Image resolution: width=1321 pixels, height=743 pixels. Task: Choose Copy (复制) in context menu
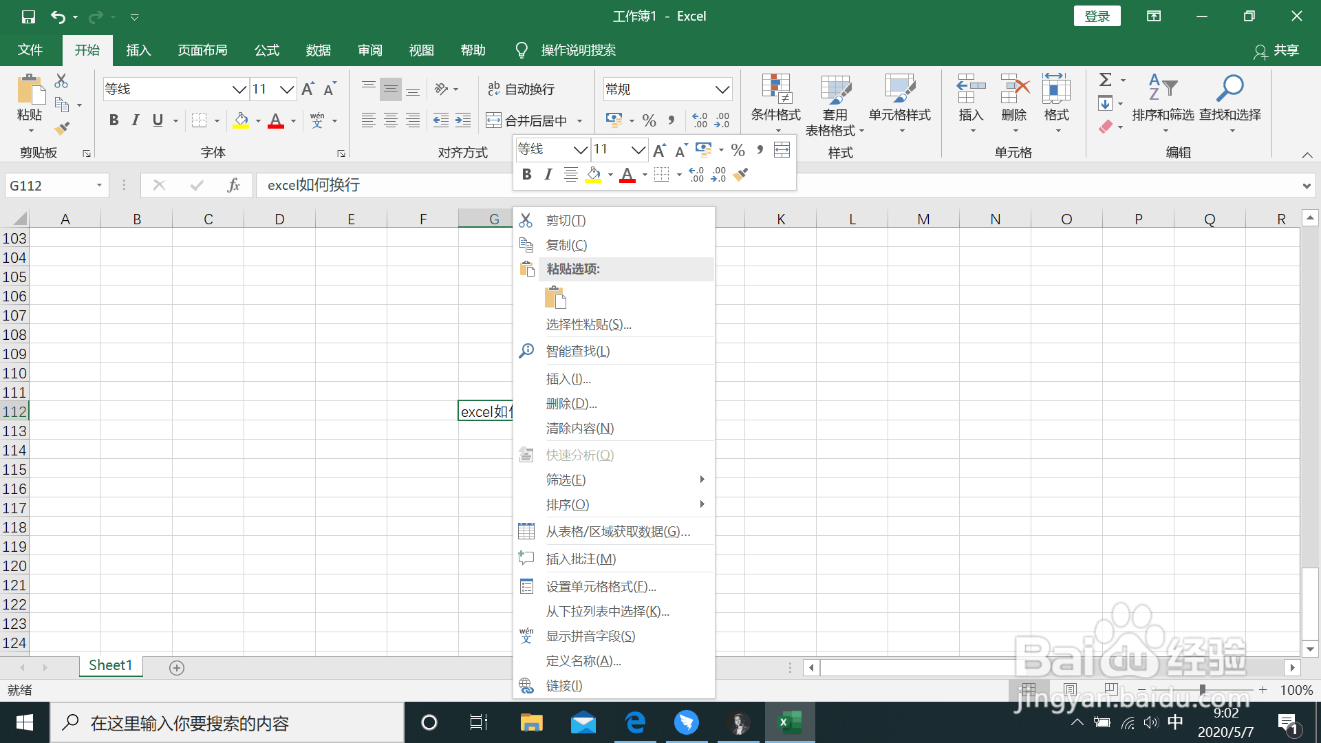(x=614, y=245)
